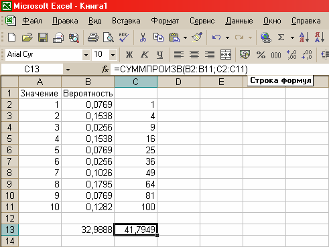329x247 pixels.
Task: Open the Окно menu
Action: [x=272, y=21]
